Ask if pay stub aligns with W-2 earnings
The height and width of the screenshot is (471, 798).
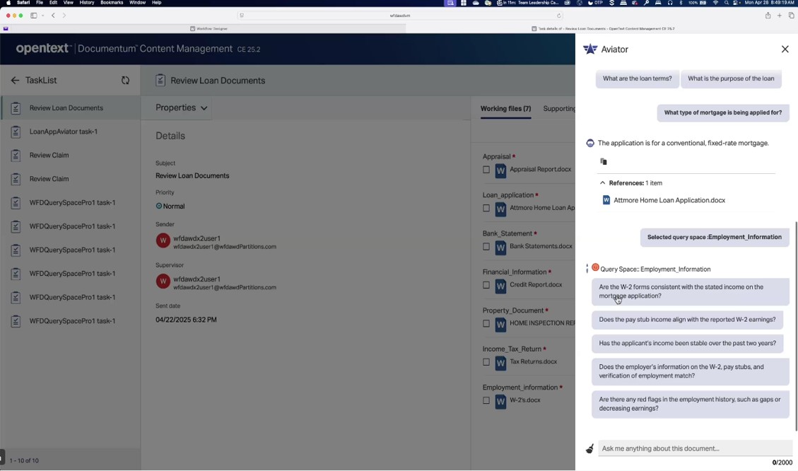(x=687, y=320)
